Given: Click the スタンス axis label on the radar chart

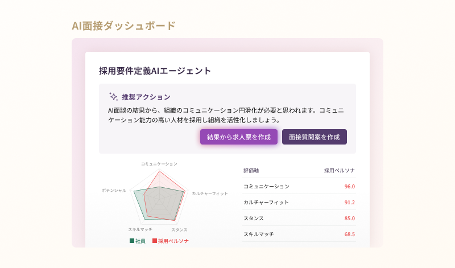Looking at the screenshot, I should 179,229.
